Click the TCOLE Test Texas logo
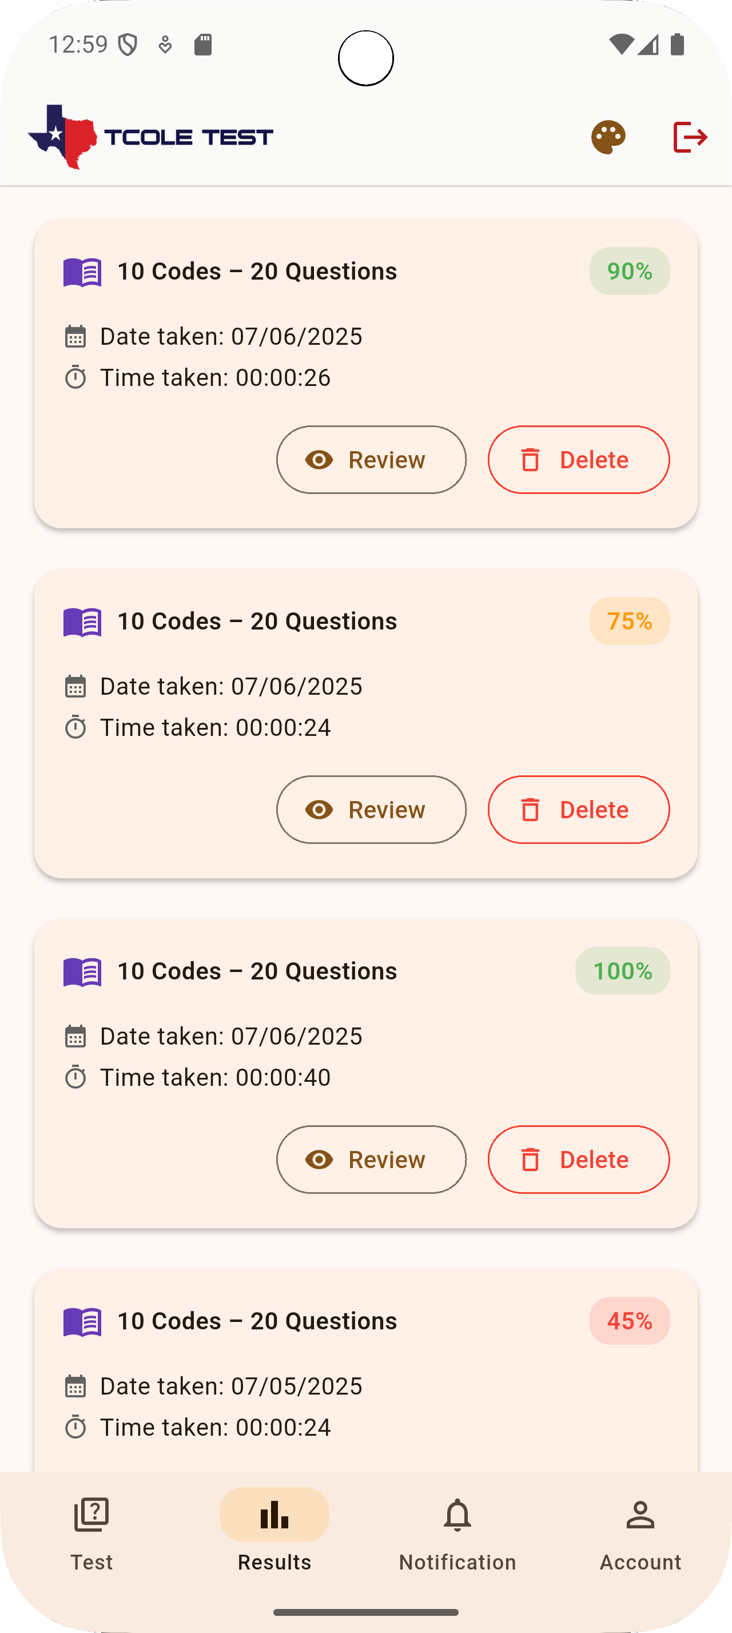732x1633 pixels. click(151, 137)
